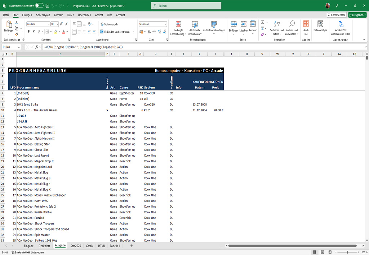Image resolution: width=369 pixels, height=255 pixels.
Task: Click the insert function fx icon
Action: [x=37, y=47]
